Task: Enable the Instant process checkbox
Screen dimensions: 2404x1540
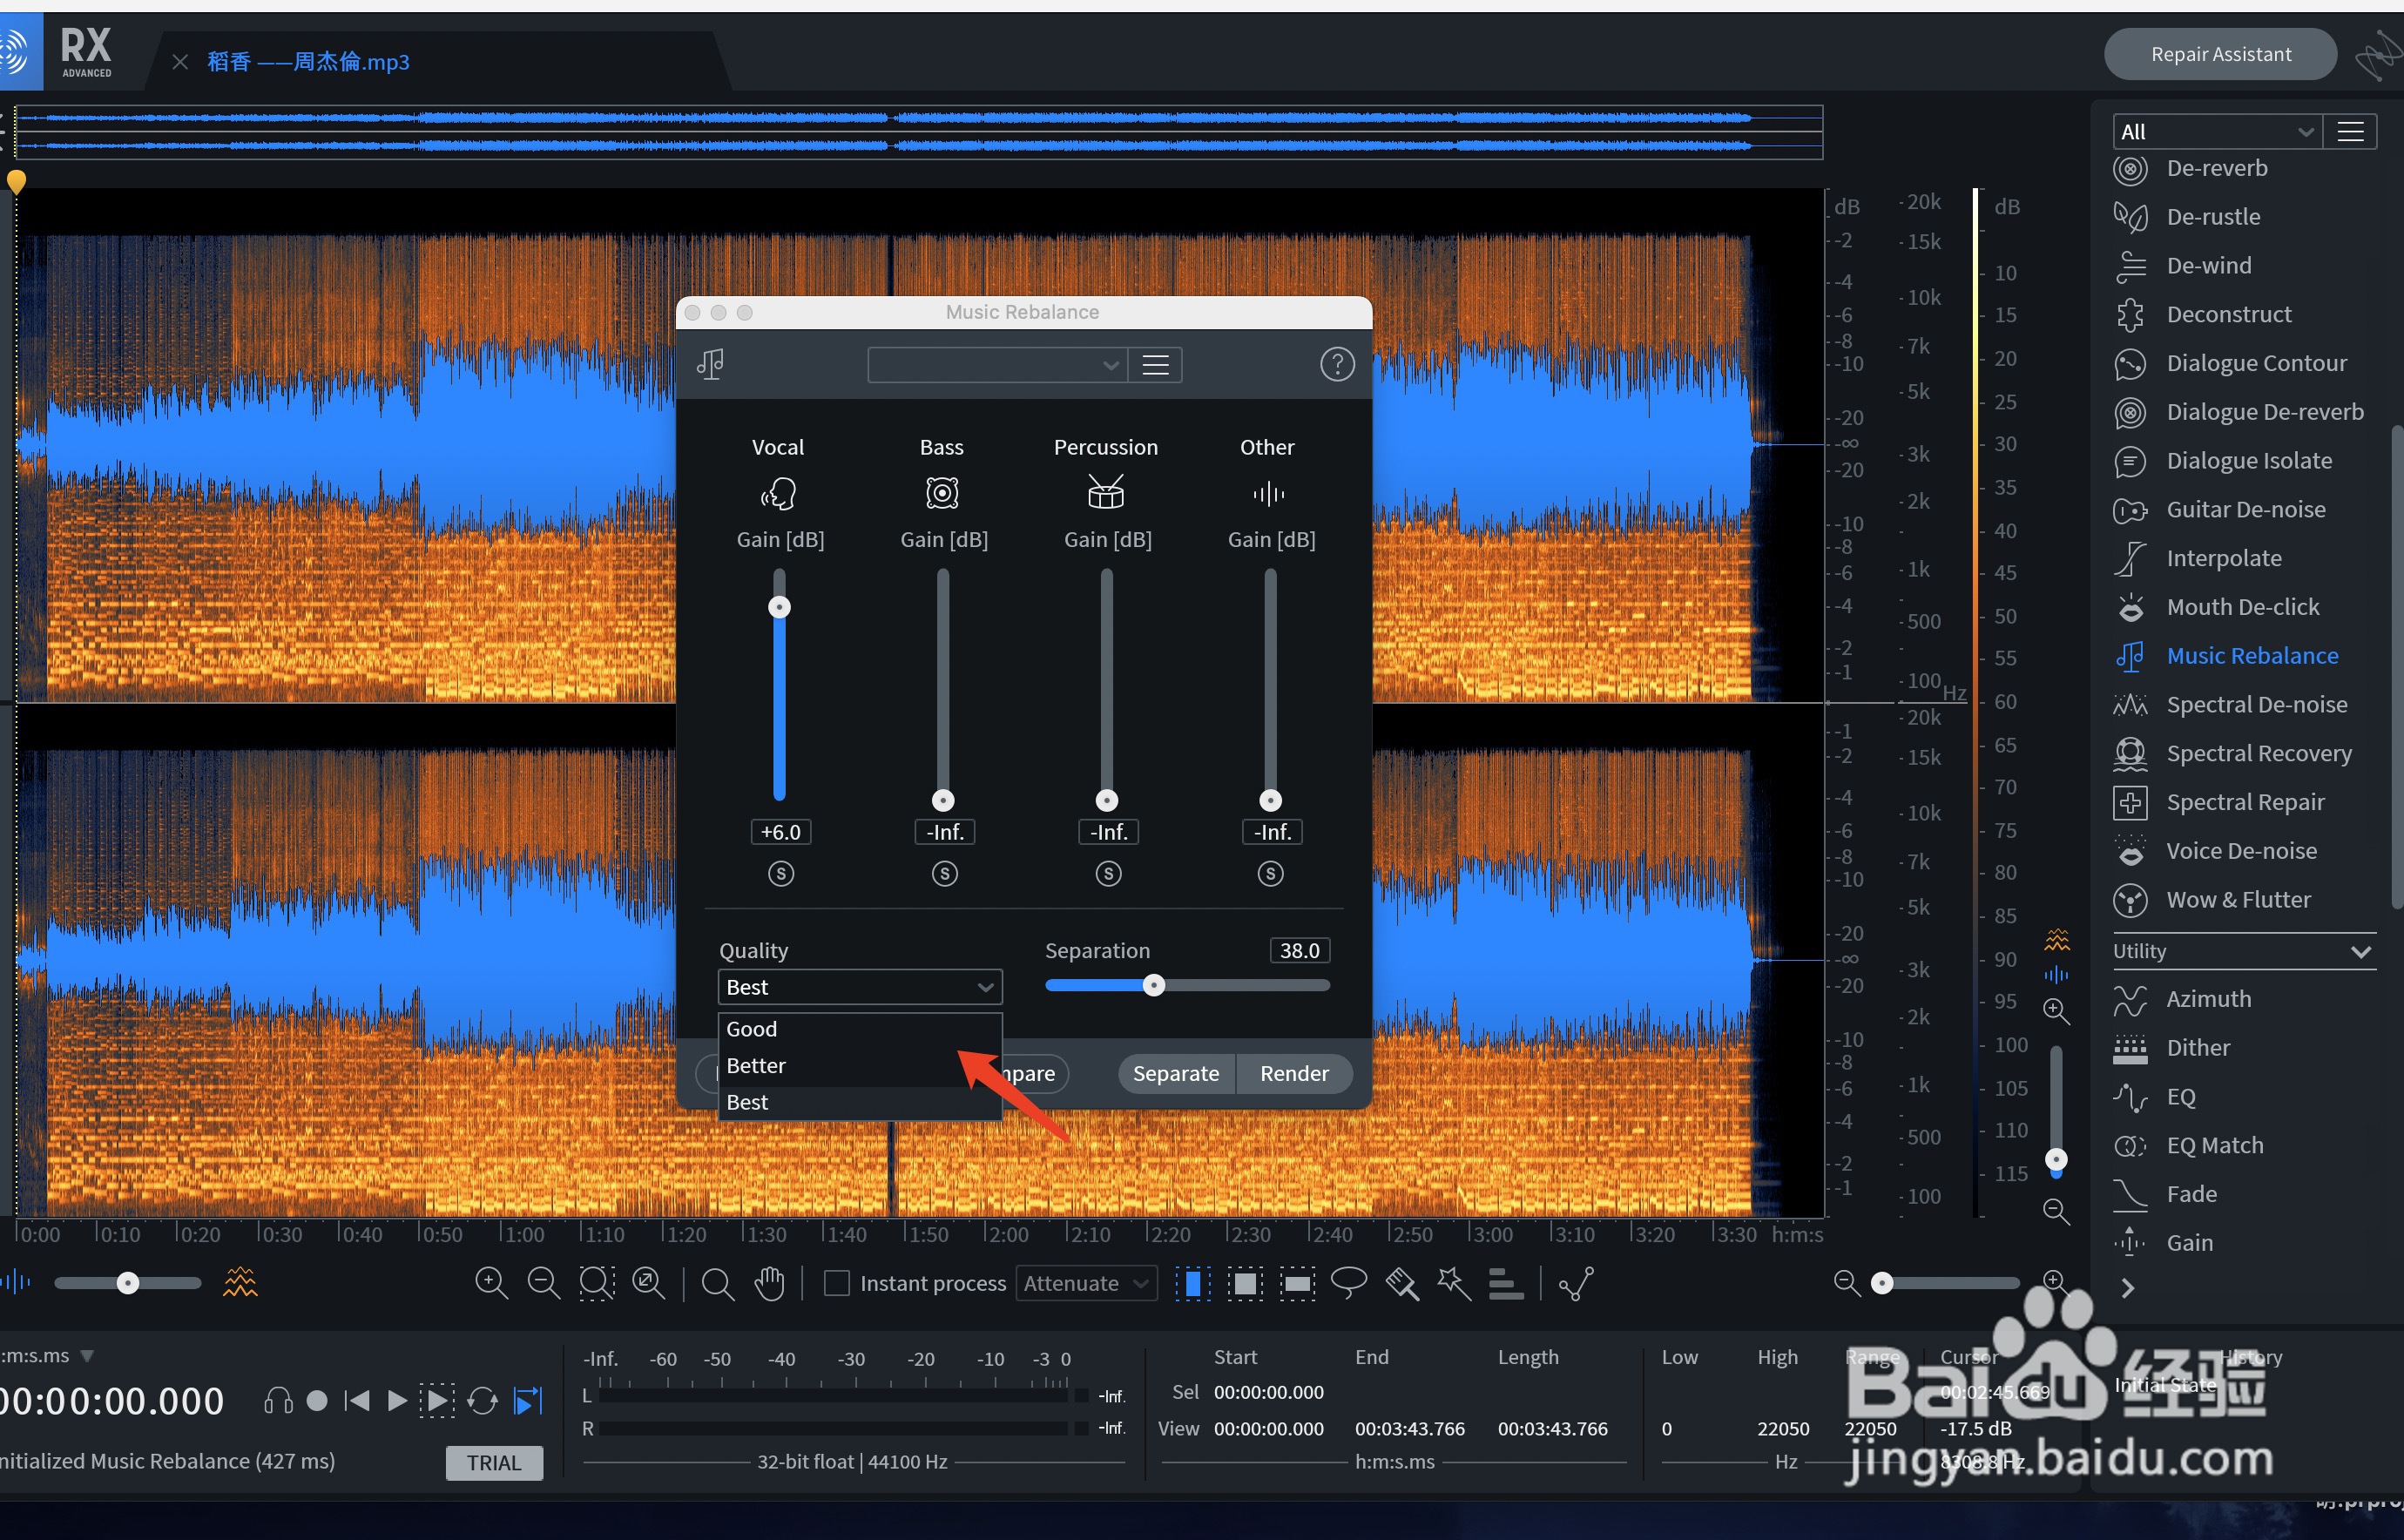Action: coord(836,1283)
